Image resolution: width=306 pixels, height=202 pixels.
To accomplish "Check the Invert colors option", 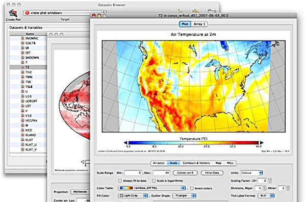I will point(192,188).
